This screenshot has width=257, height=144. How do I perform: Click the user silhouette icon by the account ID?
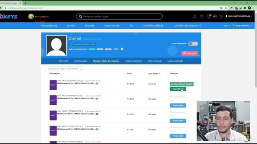(226, 16)
